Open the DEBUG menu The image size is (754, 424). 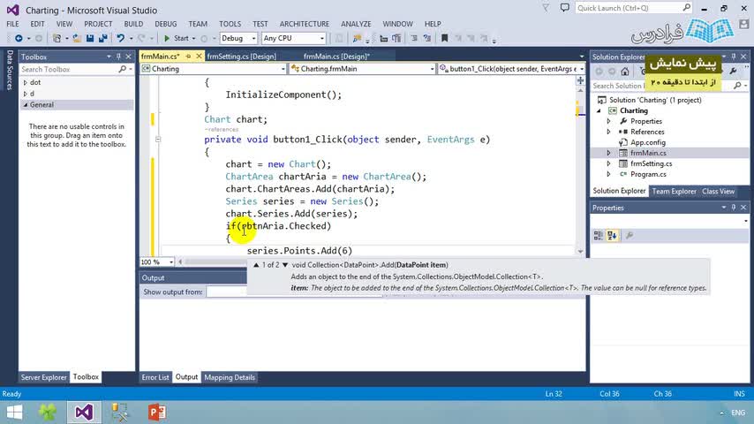(x=165, y=24)
